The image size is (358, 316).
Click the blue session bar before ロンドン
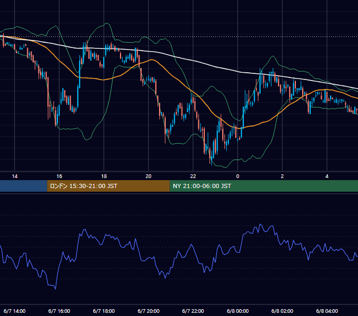24,186
